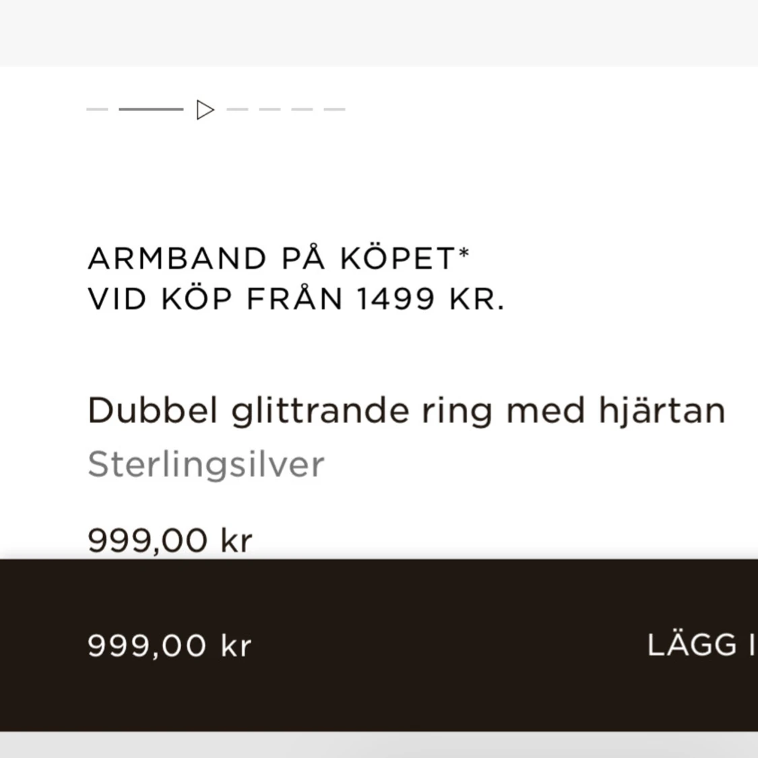
Task: Select the fourth carousel indicator dash
Action: (x=270, y=108)
